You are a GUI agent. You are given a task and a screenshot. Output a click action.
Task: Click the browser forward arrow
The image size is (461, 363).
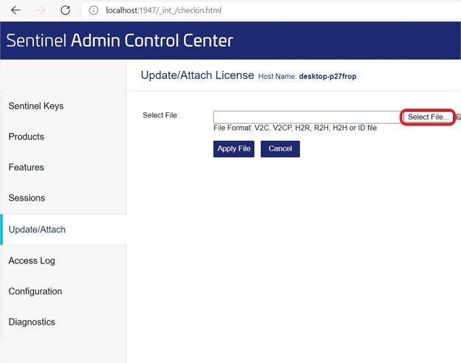click(x=41, y=10)
